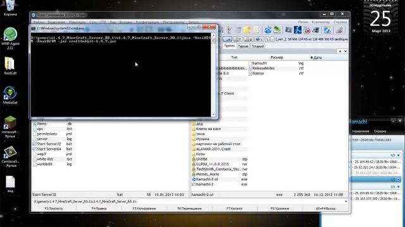Open the Справка menu in Hamachi window
This screenshot has width=405, height=227.
380,131
